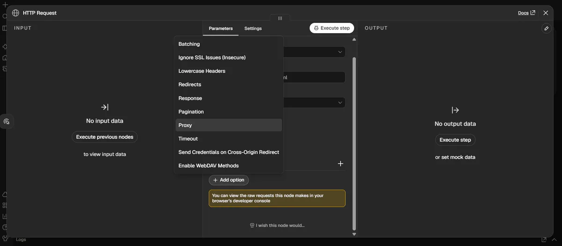Open the Settings tab
This screenshot has width=562, height=246.
(x=253, y=28)
